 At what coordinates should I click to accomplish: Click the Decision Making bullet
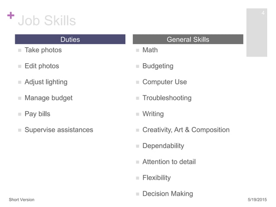click(167, 194)
